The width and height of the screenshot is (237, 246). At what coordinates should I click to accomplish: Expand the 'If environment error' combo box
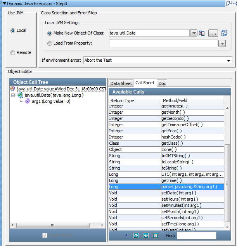click(228, 61)
